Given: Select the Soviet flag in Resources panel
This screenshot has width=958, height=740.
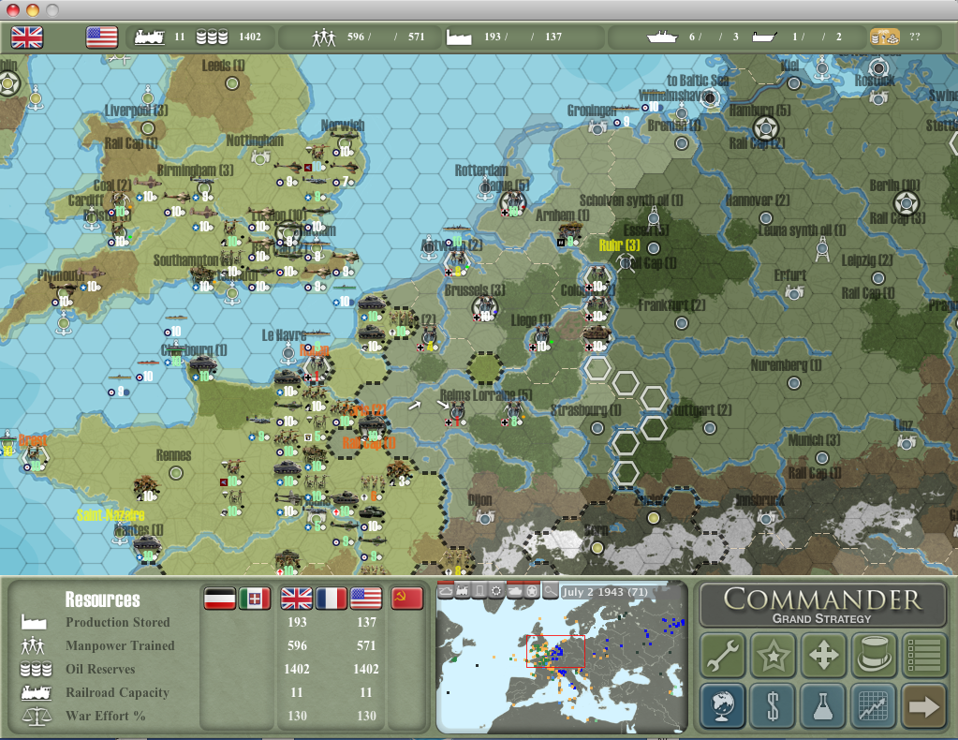Looking at the screenshot, I should click(407, 599).
